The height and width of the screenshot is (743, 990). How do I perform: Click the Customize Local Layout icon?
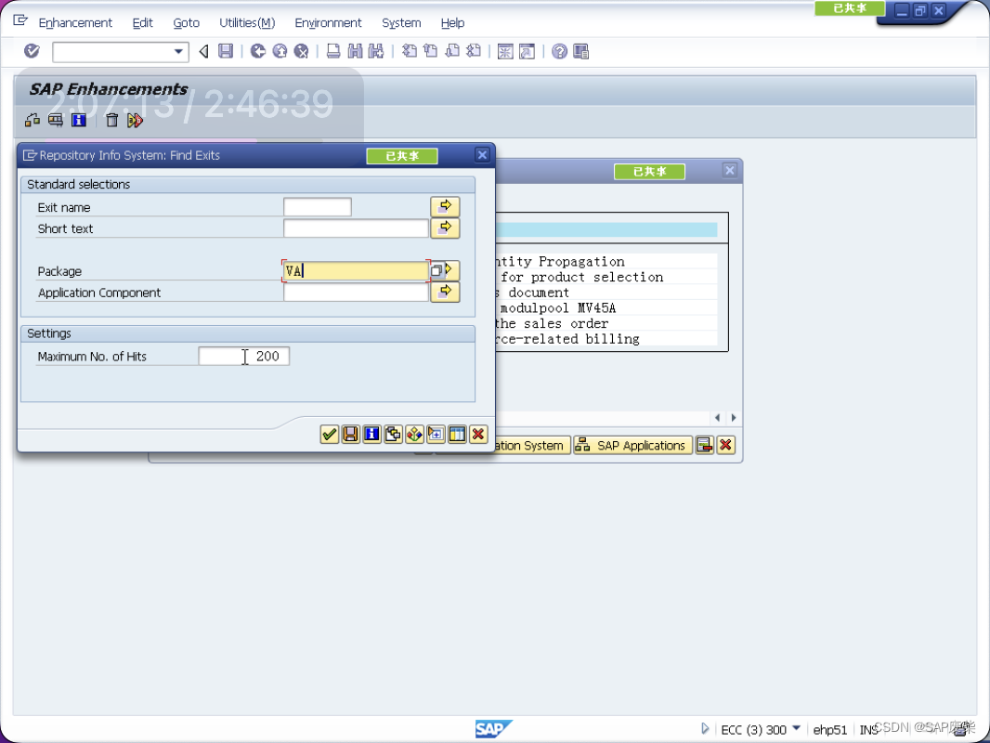pos(580,51)
